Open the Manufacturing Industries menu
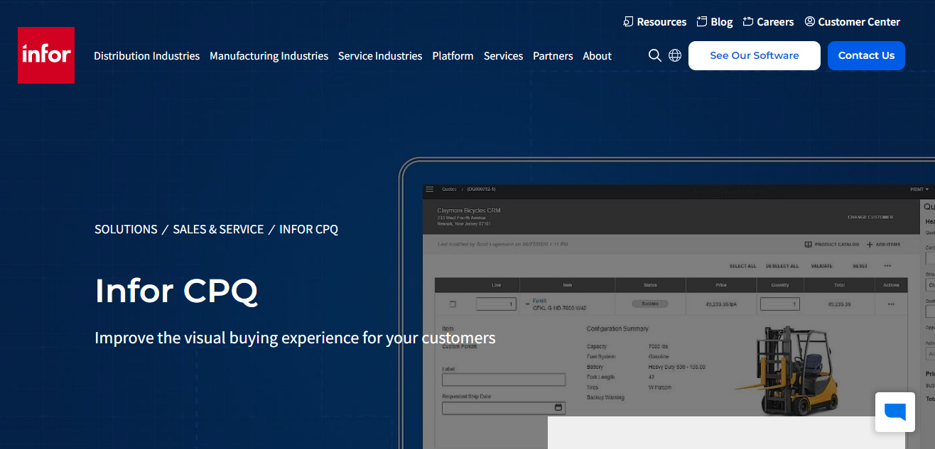This screenshot has height=449, width=935. [x=269, y=56]
